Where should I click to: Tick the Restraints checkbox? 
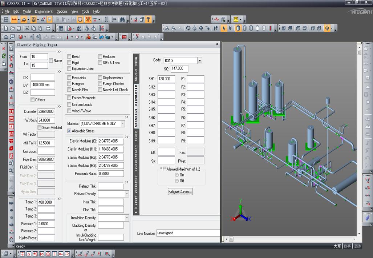click(69, 78)
